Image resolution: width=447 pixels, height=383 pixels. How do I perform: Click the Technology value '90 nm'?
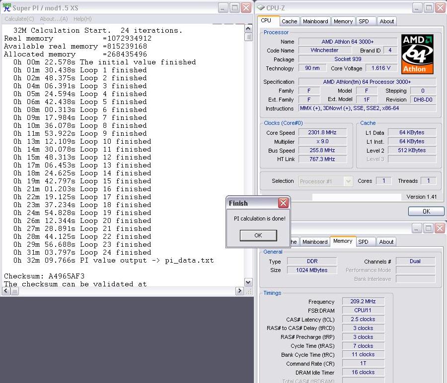[x=312, y=68]
